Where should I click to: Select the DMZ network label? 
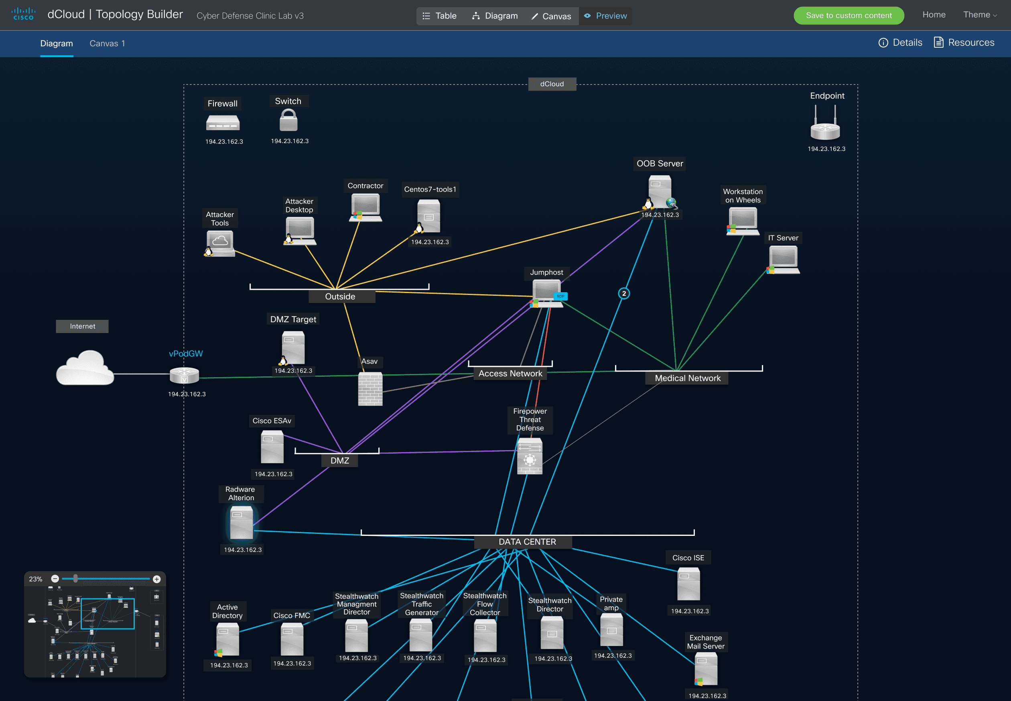[x=340, y=461]
